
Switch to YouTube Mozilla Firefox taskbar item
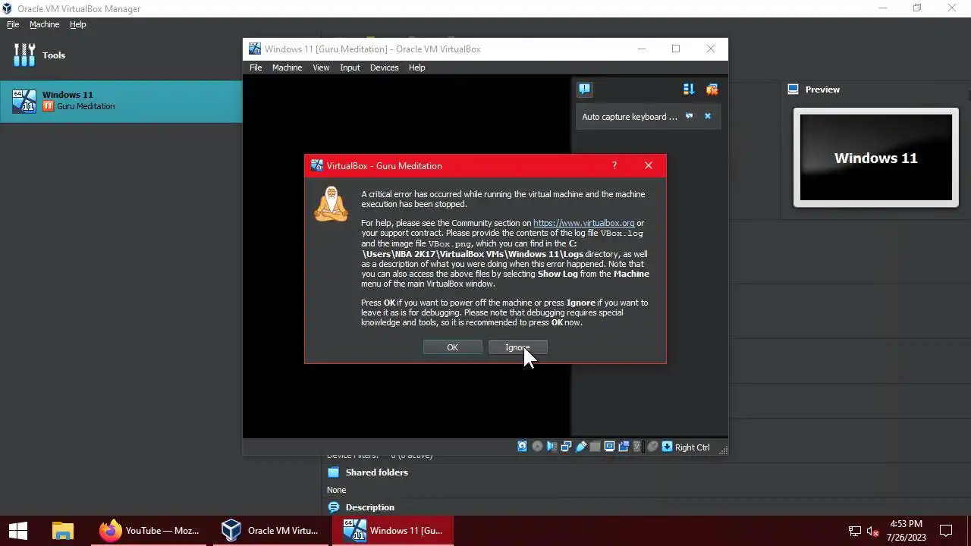click(150, 530)
